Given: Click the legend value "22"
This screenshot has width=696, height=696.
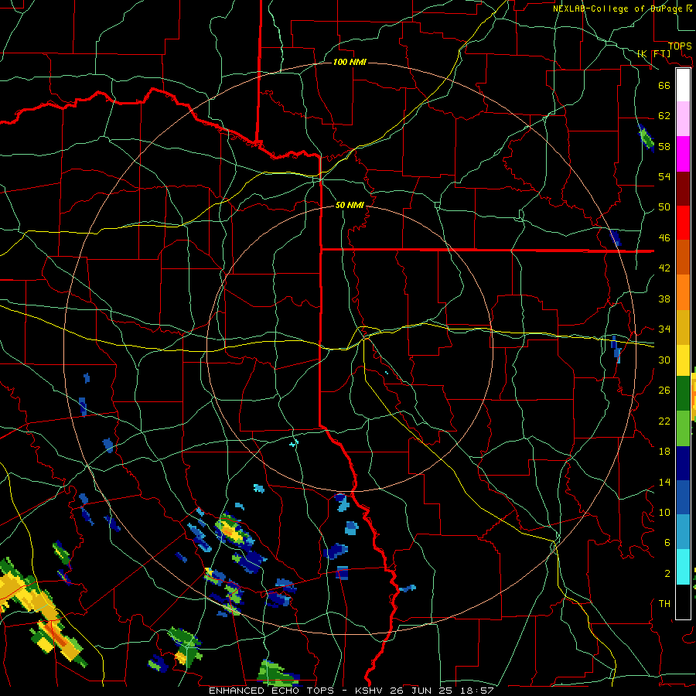Looking at the screenshot, I should coord(664,421).
